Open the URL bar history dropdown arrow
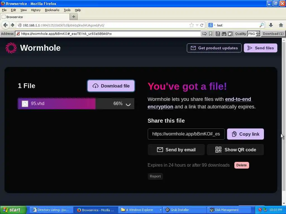The height and width of the screenshot is (214, 286). [x=197, y=25]
